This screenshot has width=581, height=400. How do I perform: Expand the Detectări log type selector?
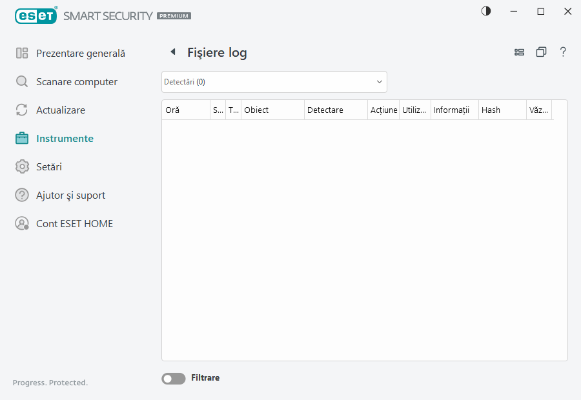click(x=379, y=82)
